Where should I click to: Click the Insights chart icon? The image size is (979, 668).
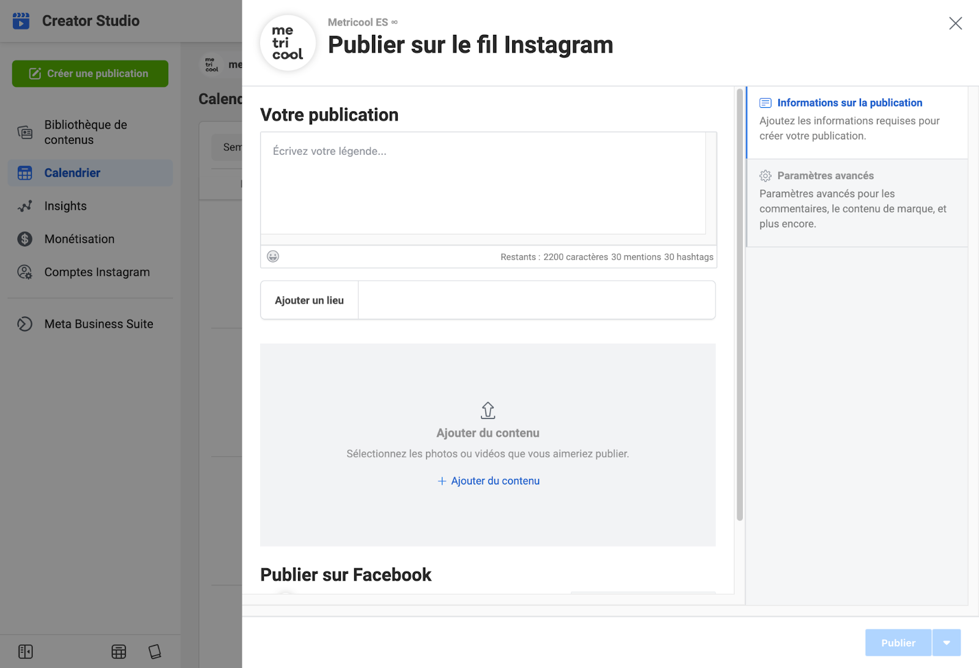[24, 206]
